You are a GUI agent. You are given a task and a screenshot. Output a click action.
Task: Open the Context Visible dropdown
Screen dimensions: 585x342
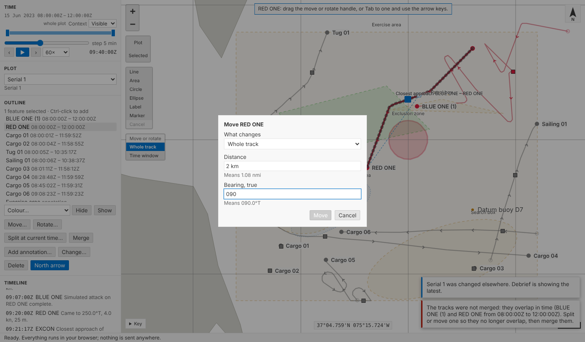(102, 24)
